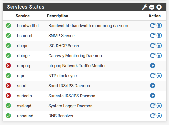Start the ntopng service
Viewport: 169px width, 125px height.
153,65
